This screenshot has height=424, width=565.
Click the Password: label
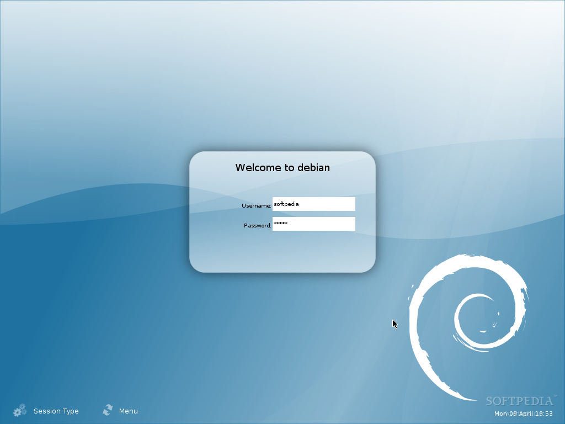(257, 225)
